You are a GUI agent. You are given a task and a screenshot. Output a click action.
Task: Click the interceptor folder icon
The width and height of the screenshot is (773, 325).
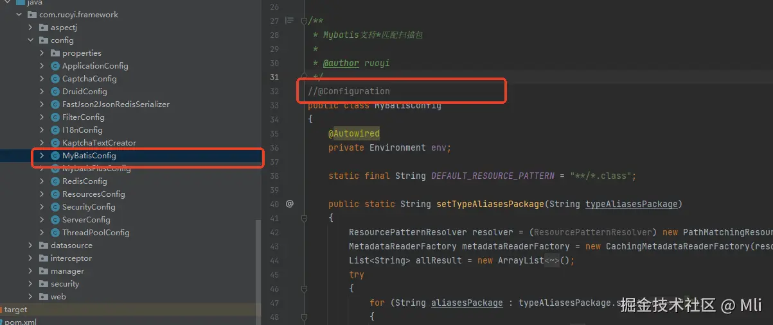click(x=44, y=258)
